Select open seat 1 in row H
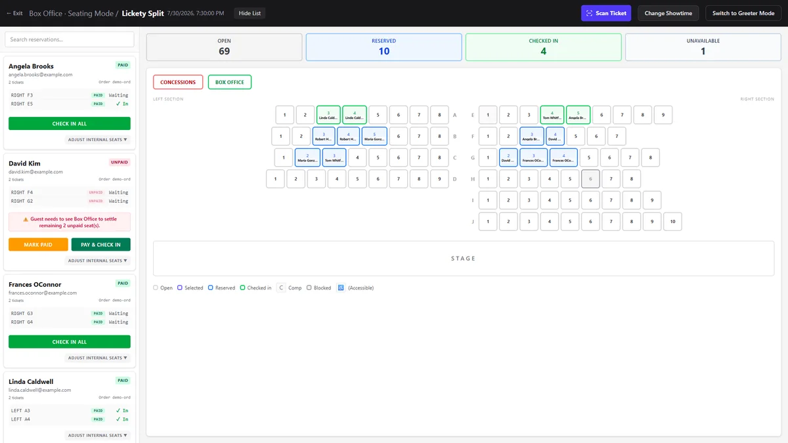 488,179
